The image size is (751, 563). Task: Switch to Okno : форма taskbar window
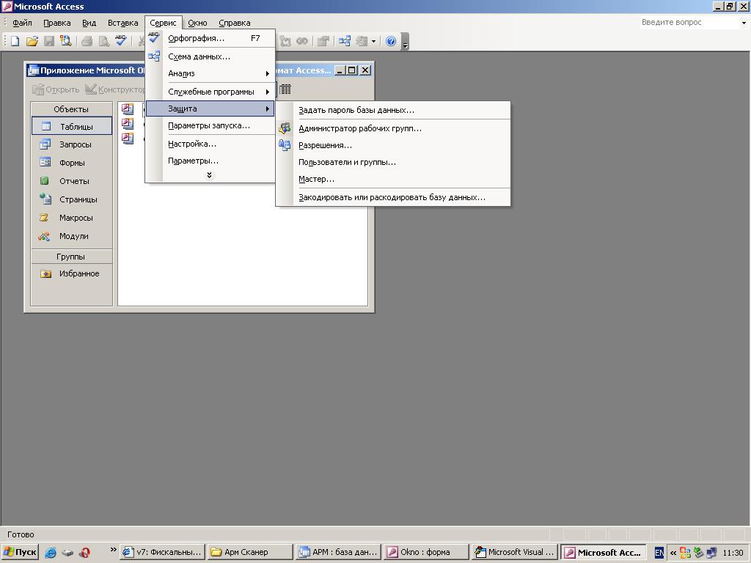(x=426, y=553)
